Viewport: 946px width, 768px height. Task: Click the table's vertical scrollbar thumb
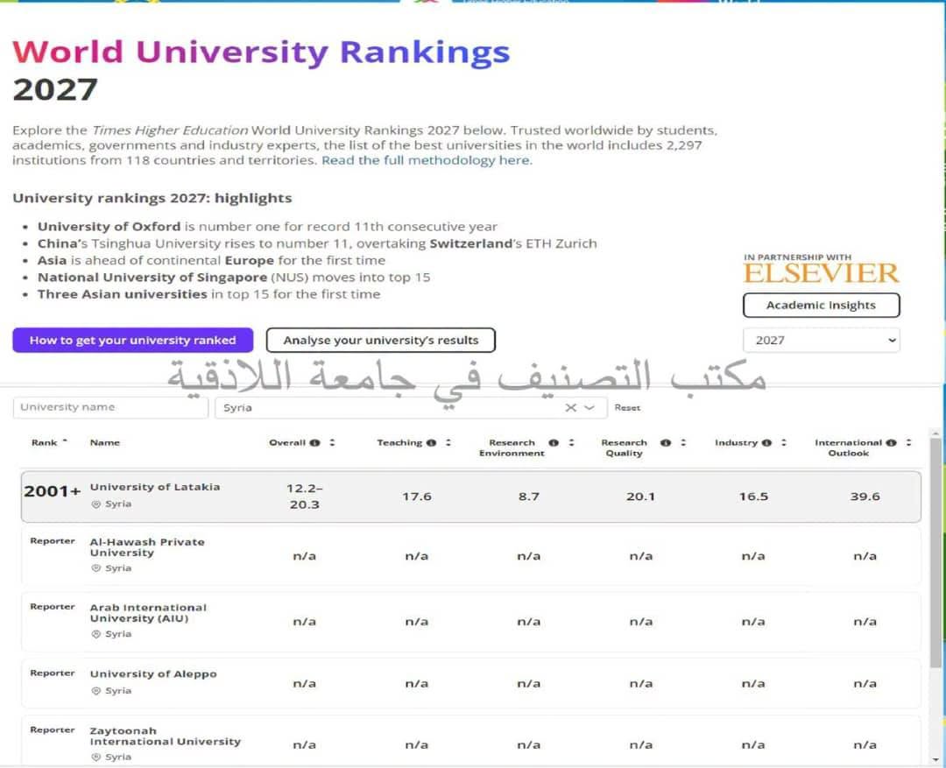(935, 552)
